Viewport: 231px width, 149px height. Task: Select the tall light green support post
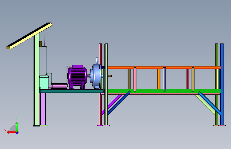pyautogui.click(x=37, y=80)
